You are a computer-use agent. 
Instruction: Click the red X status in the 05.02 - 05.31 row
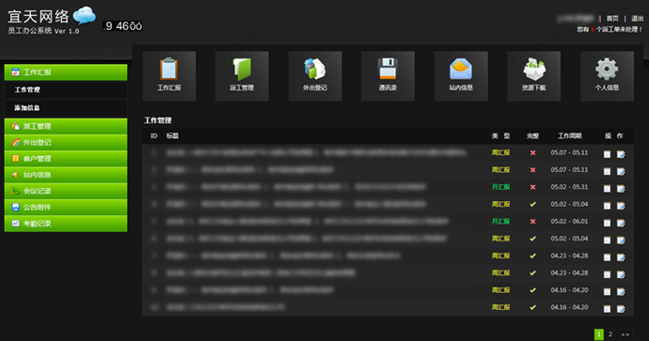(x=532, y=187)
